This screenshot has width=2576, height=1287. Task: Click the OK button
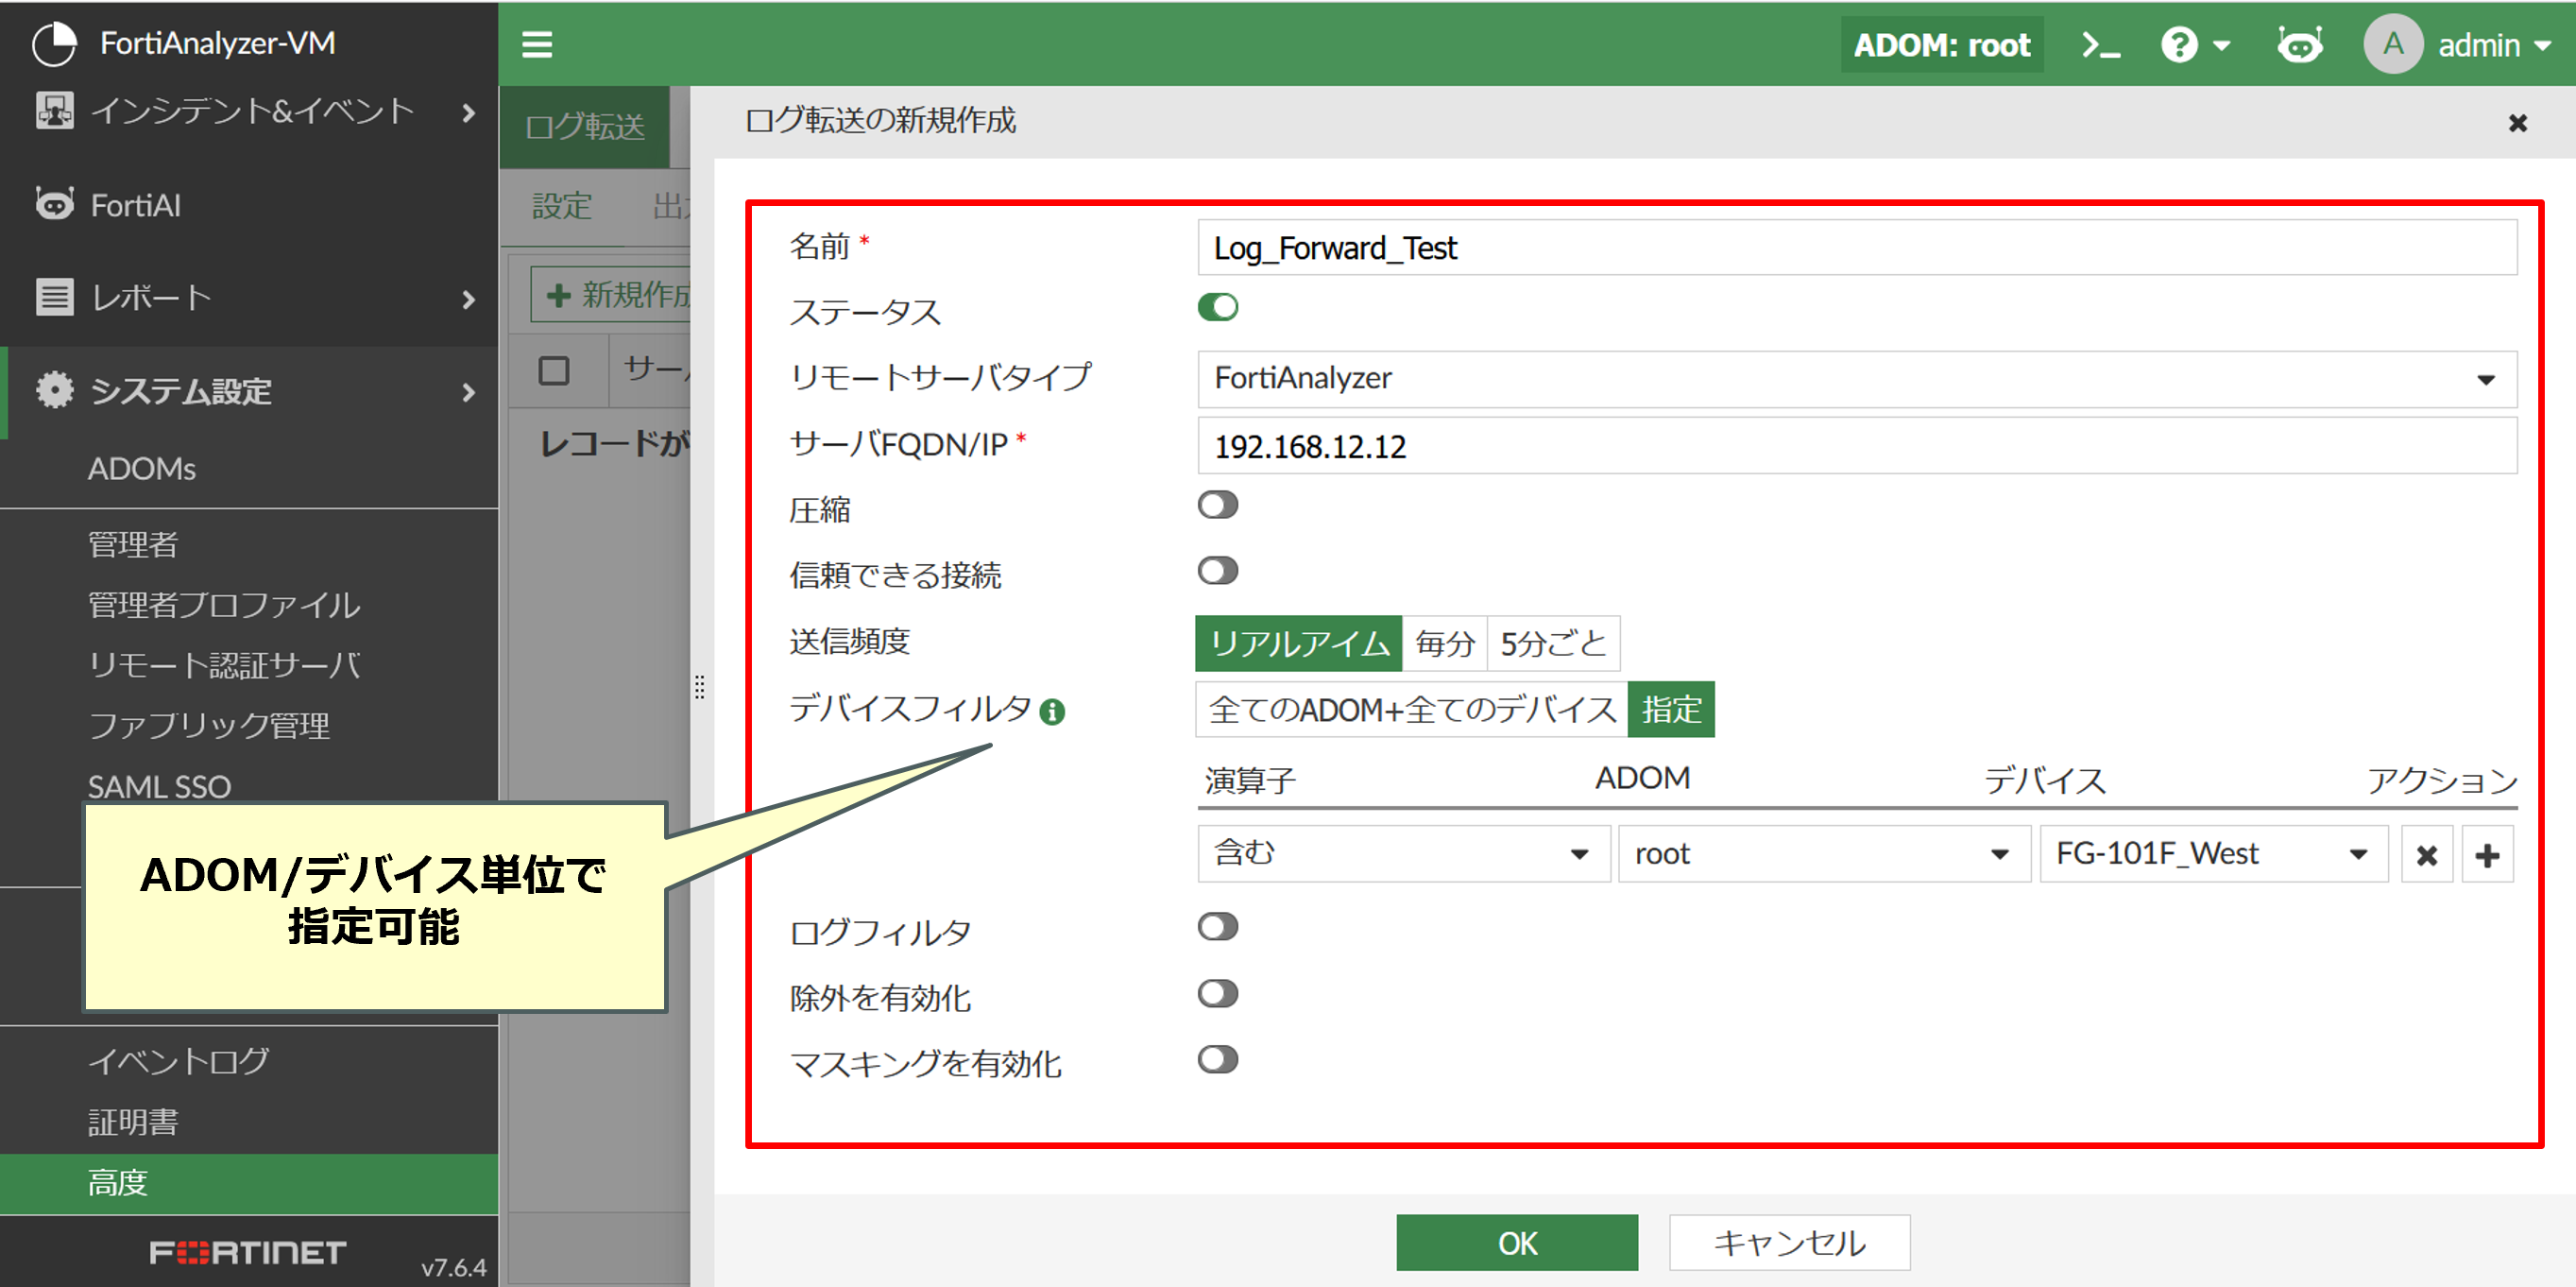[x=1516, y=1242]
